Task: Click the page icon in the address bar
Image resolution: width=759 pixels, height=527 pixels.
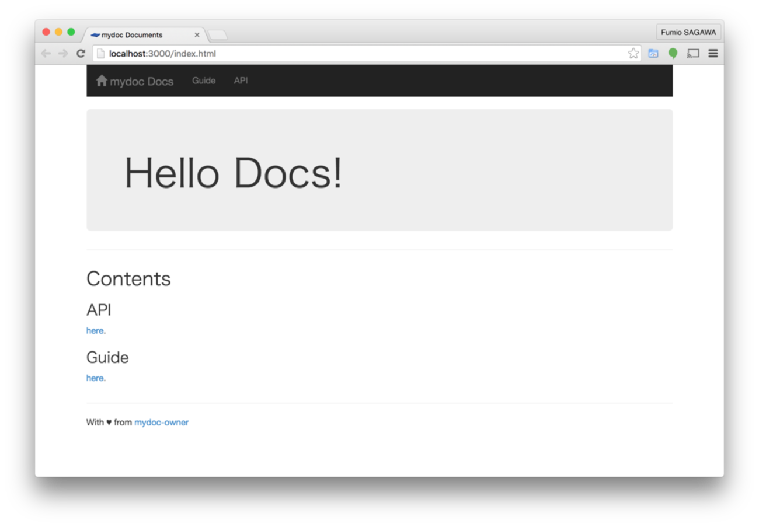Action: click(100, 54)
